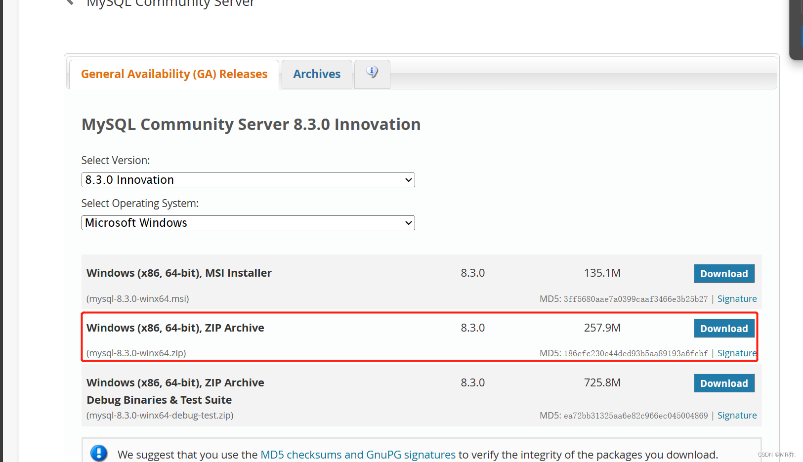Viewport: 803px width, 462px height.
Task: Click the 725.8M file size value
Action: coord(602,382)
